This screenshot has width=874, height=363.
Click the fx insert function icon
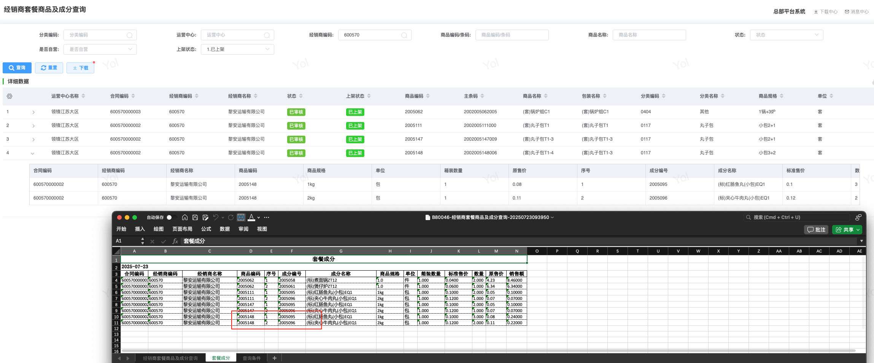175,241
